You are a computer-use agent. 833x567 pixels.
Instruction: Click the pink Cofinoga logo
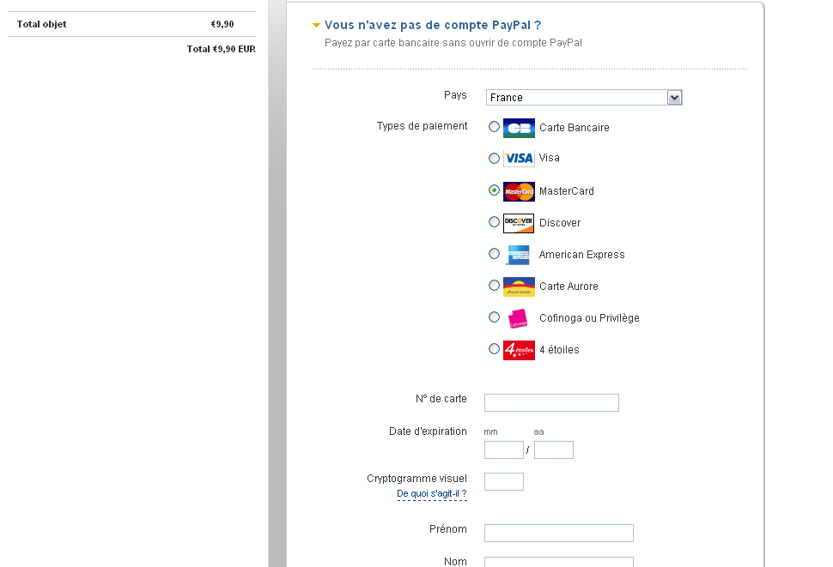(518, 318)
